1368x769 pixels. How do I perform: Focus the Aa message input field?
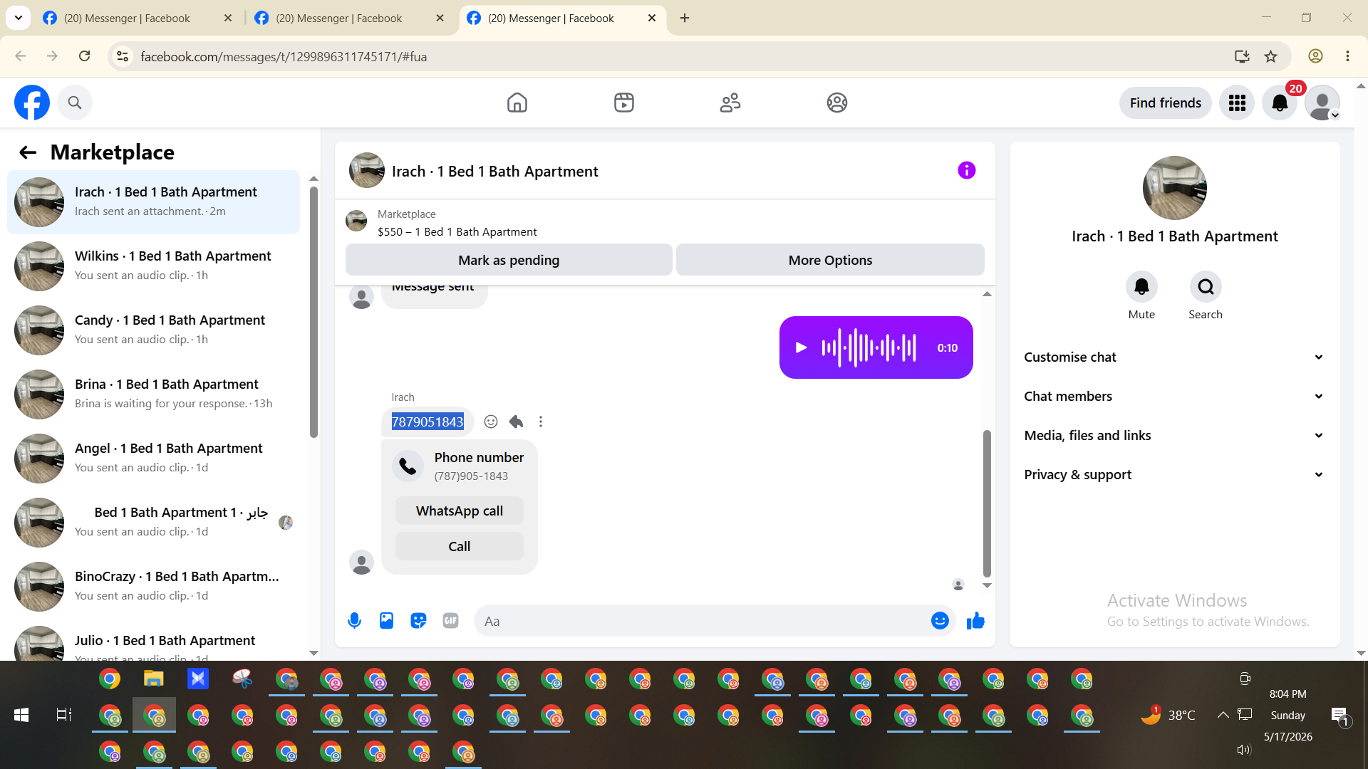tap(702, 621)
